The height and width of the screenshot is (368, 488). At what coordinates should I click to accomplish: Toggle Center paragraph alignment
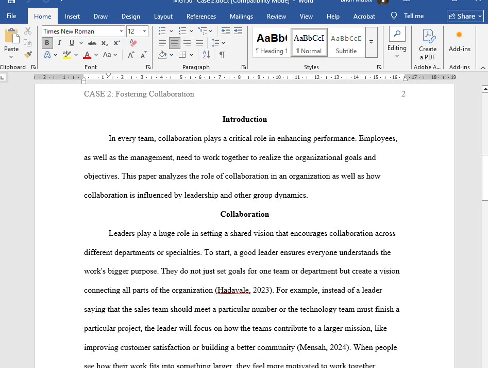point(175,43)
